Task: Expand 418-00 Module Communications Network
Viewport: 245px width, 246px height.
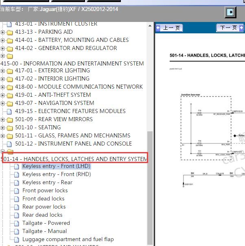Action: [x=2, y=87]
